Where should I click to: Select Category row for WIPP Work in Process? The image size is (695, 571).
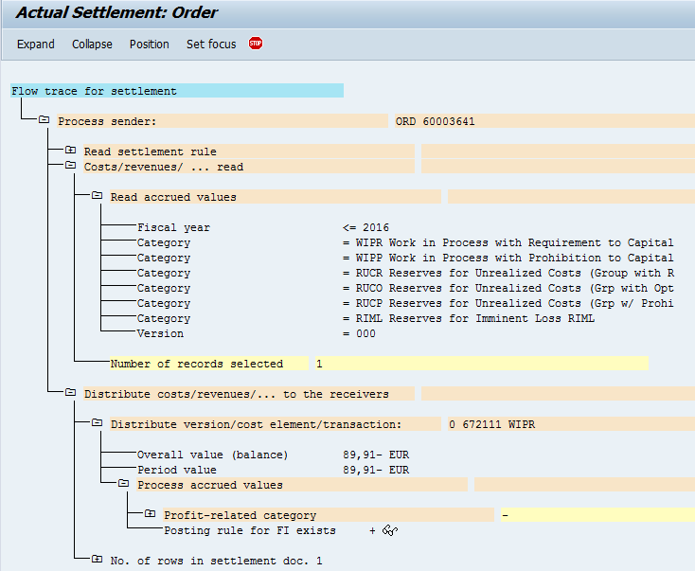point(405,258)
